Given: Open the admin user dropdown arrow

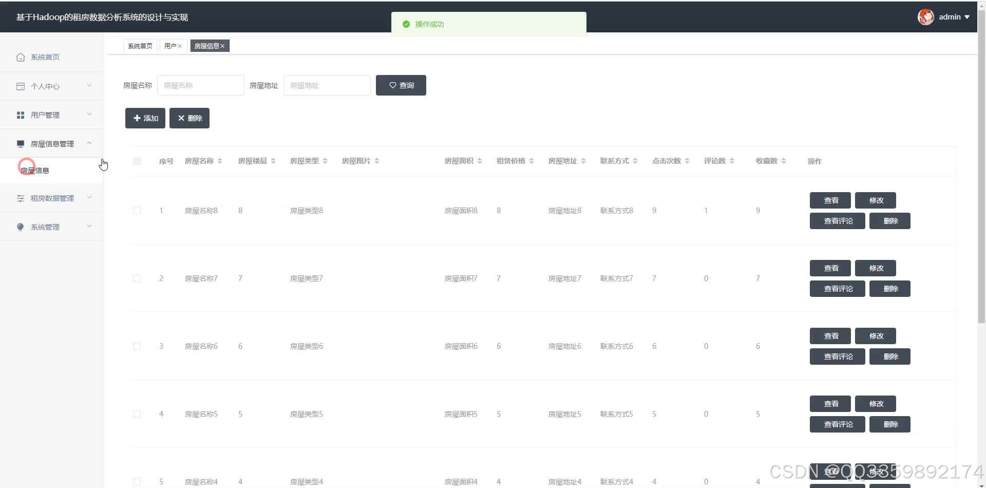Looking at the screenshot, I should (967, 17).
